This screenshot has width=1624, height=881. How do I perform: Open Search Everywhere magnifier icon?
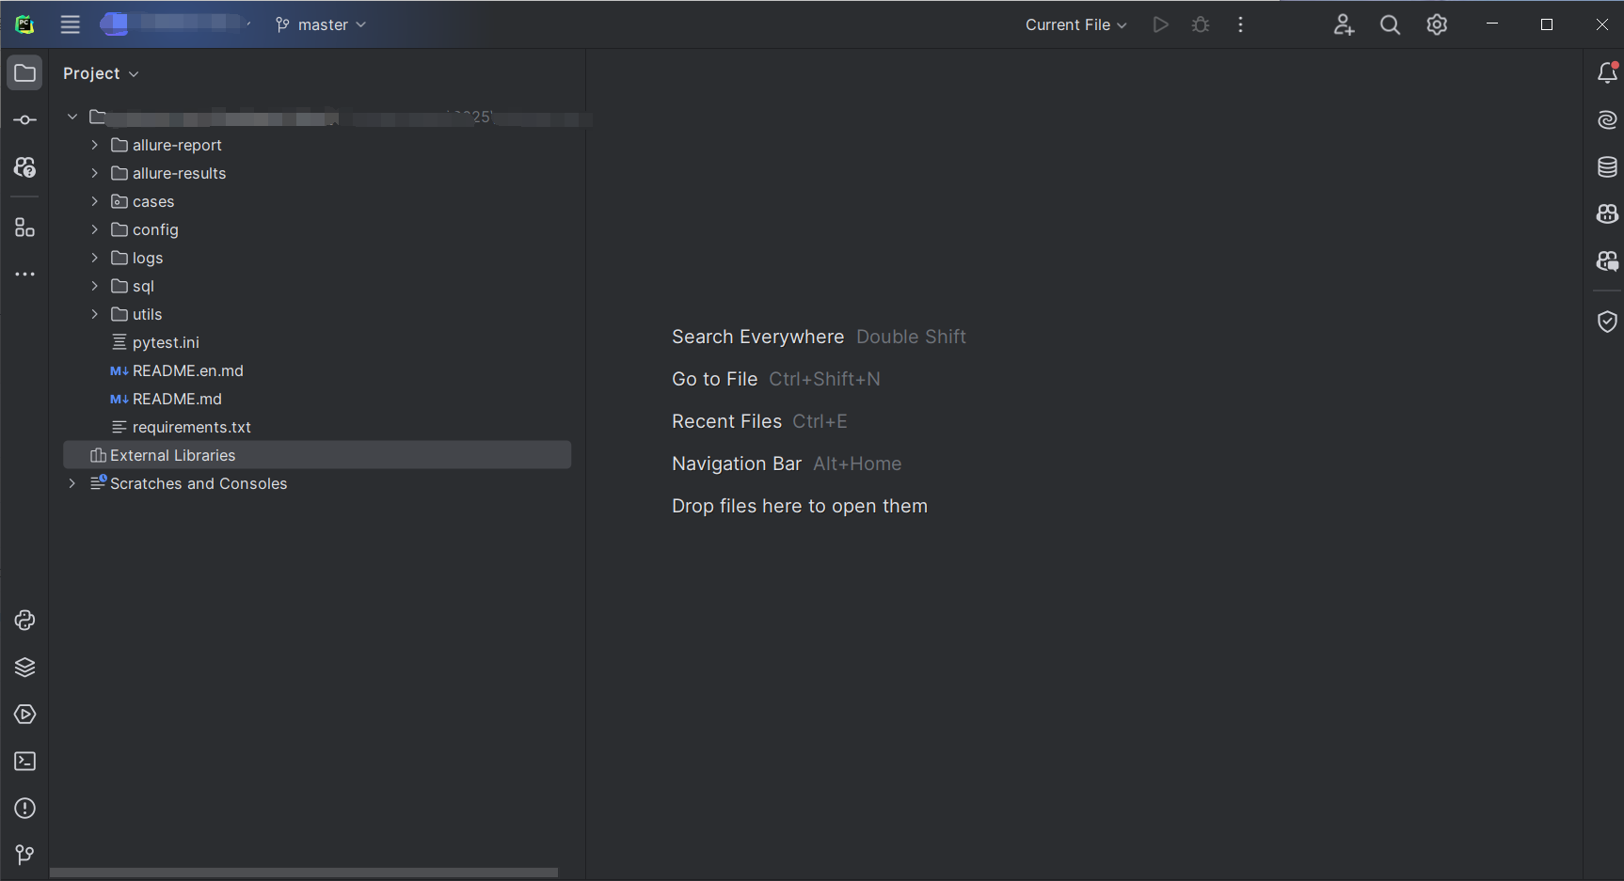pos(1390,24)
